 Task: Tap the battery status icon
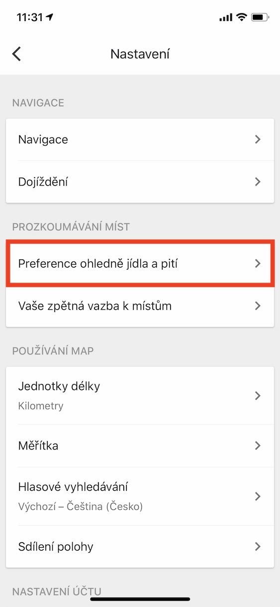260,17
